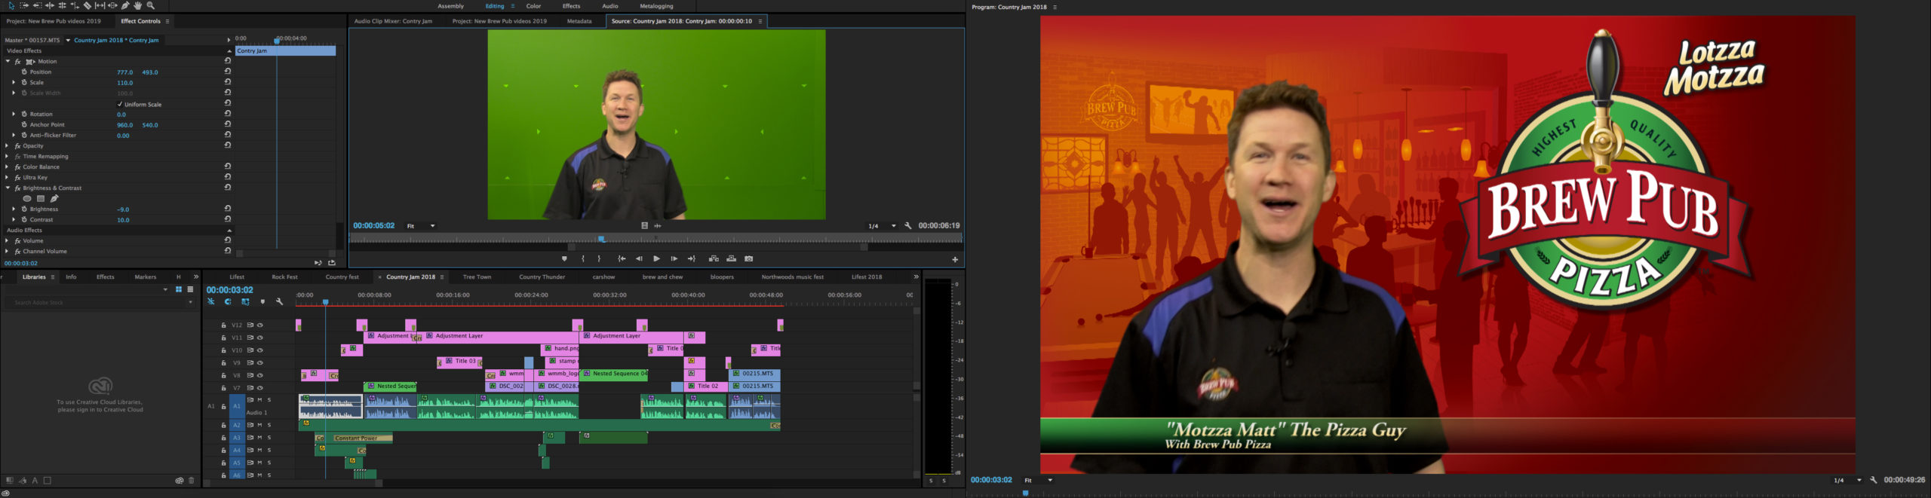Click Search Adobe Stock field
1931x498 pixels.
tap(99, 302)
